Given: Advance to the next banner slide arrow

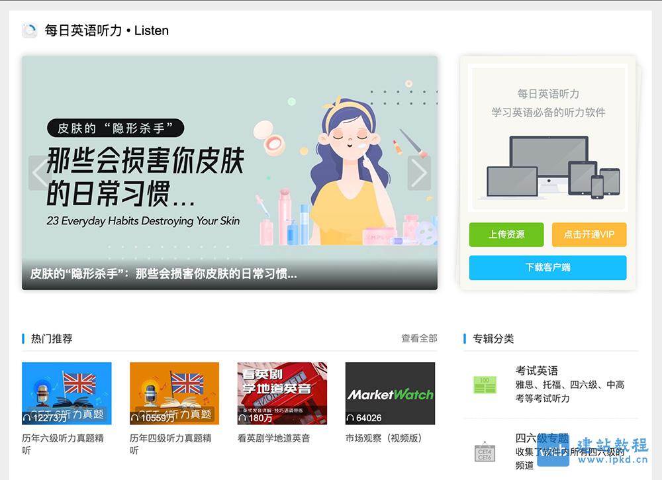Looking at the screenshot, I should click(419, 173).
